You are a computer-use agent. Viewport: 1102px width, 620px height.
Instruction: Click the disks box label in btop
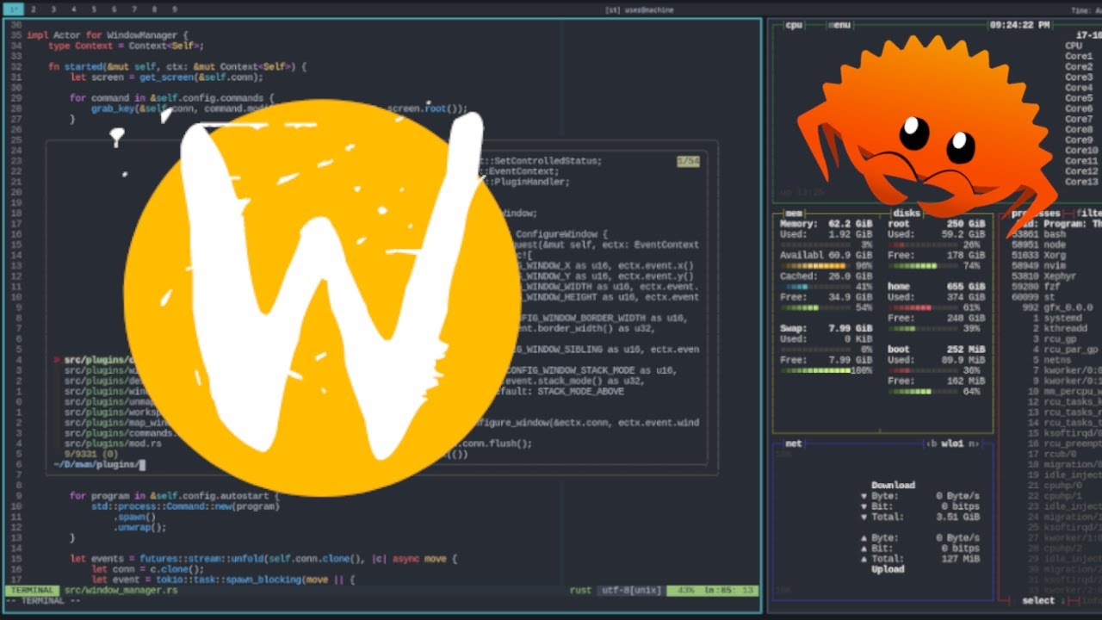[x=907, y=213]
